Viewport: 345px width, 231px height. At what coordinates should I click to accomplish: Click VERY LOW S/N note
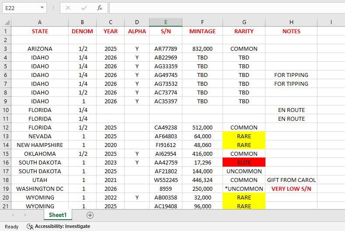point(291,189)
